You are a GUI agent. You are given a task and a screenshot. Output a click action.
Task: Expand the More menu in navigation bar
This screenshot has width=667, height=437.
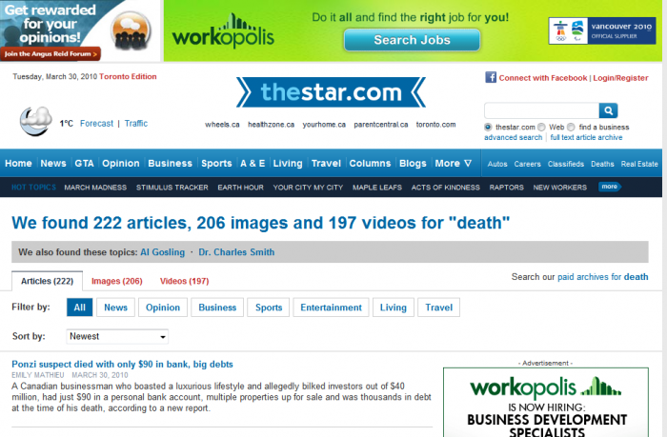453,163
